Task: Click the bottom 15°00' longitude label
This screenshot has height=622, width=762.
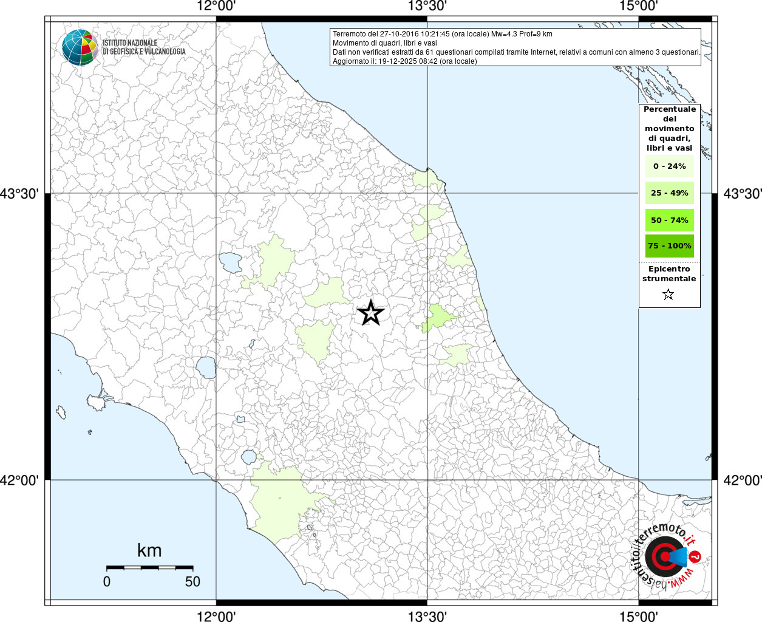Action: tap(638, 616)
